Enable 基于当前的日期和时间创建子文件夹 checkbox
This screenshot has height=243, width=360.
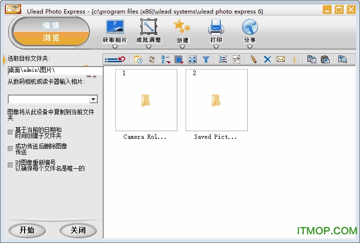pos(10,133)
